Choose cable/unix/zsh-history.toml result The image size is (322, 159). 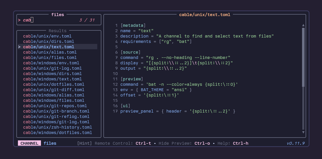[57, 127]
